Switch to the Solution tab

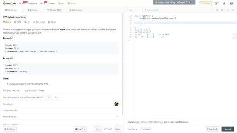click(x=32, y=10)
